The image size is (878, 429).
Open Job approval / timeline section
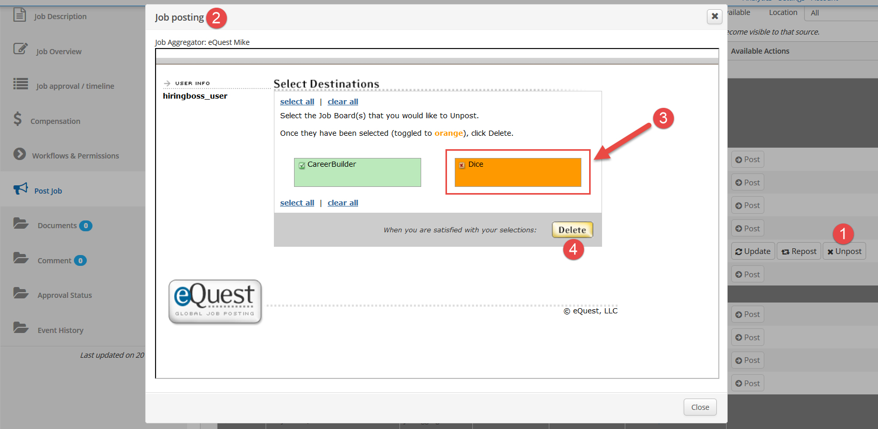(x=75, y=86)
